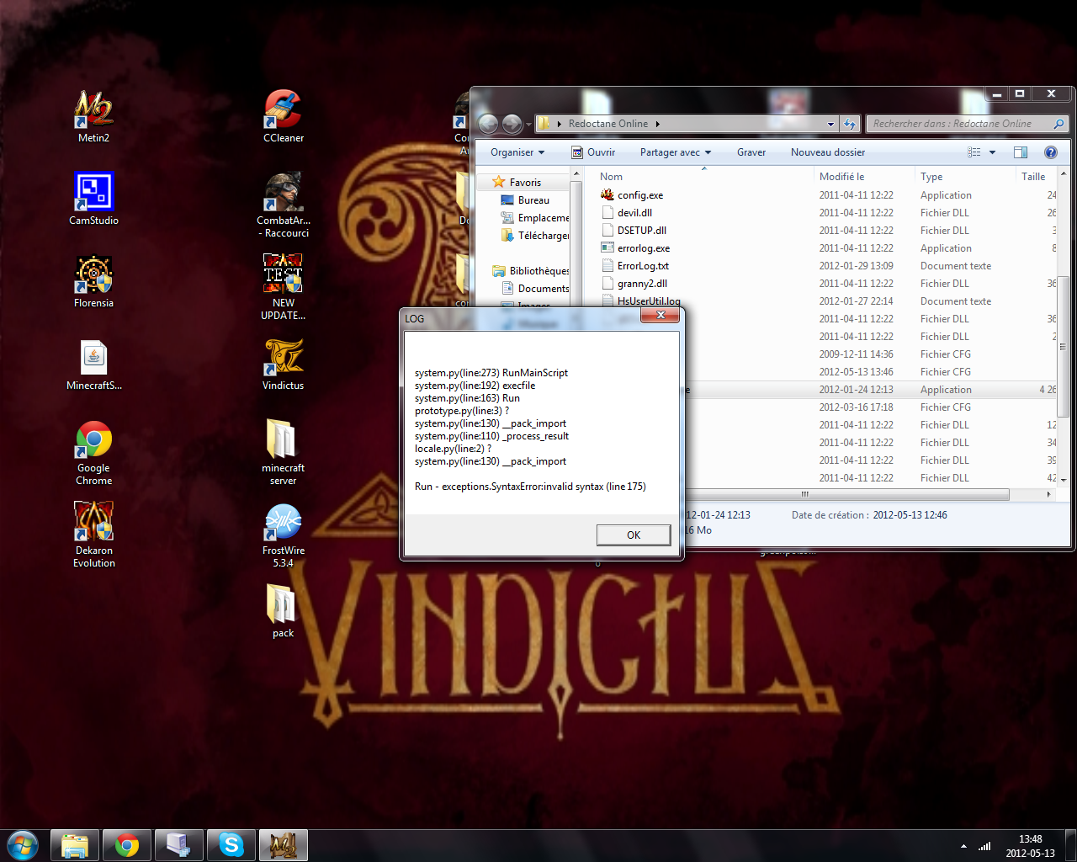Select the Dekaron Evolution desktop icon
1077x862 pixels.
pyautogui.click(x=93, y=535)
